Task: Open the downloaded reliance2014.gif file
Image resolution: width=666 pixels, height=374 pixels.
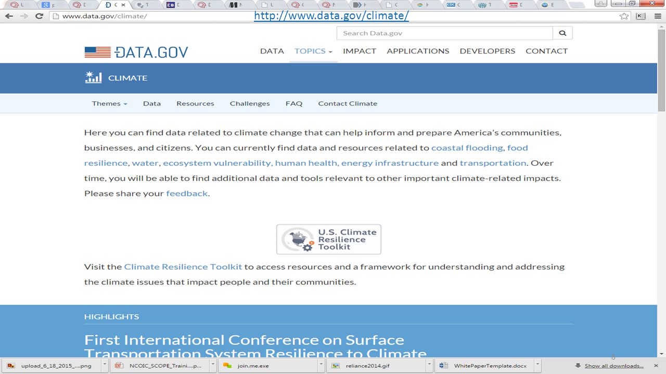Action: click(375, 366)
